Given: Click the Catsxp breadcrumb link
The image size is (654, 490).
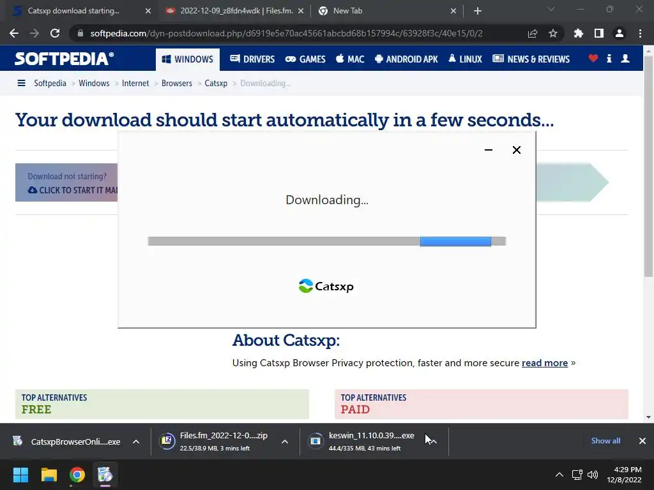Looking at the screenshot, I should (x=216, y=84).
